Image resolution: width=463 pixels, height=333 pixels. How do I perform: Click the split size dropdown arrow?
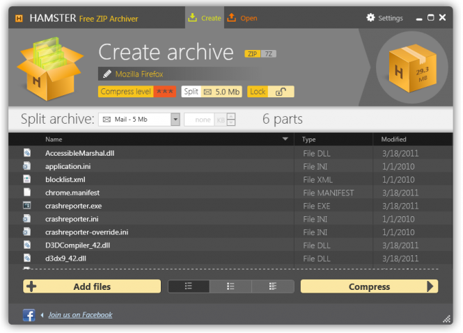pos(175,120)
